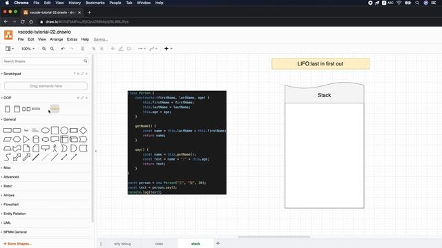Viewport: 442px width, 248px height.
Task: Open the draw.io View menu
Action: pyautogui.click(x=42, y=39)
